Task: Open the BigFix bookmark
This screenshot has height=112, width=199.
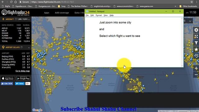Action: tap(6, 6)
